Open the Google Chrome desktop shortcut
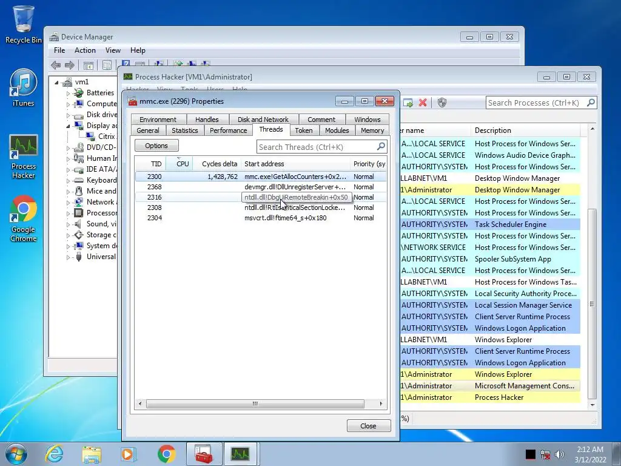 click(24, 218)
